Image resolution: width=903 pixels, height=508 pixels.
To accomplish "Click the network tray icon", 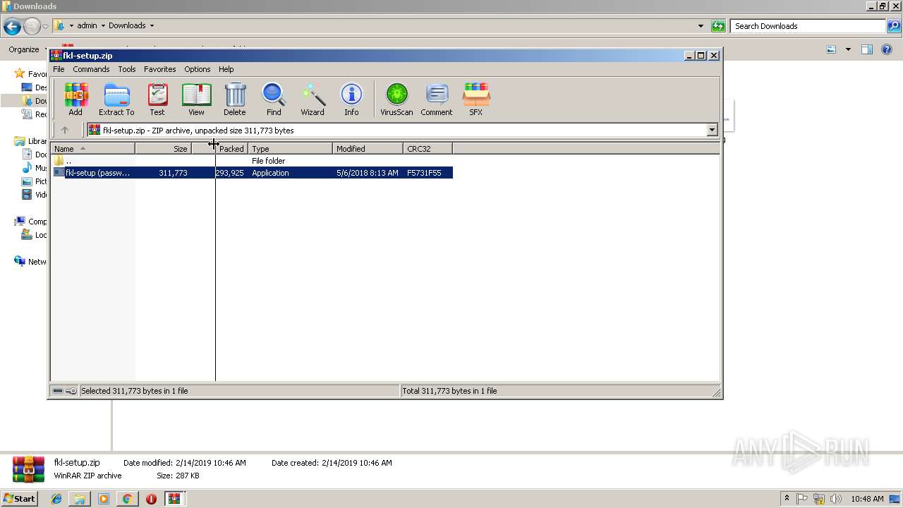I will click(819, 499).
